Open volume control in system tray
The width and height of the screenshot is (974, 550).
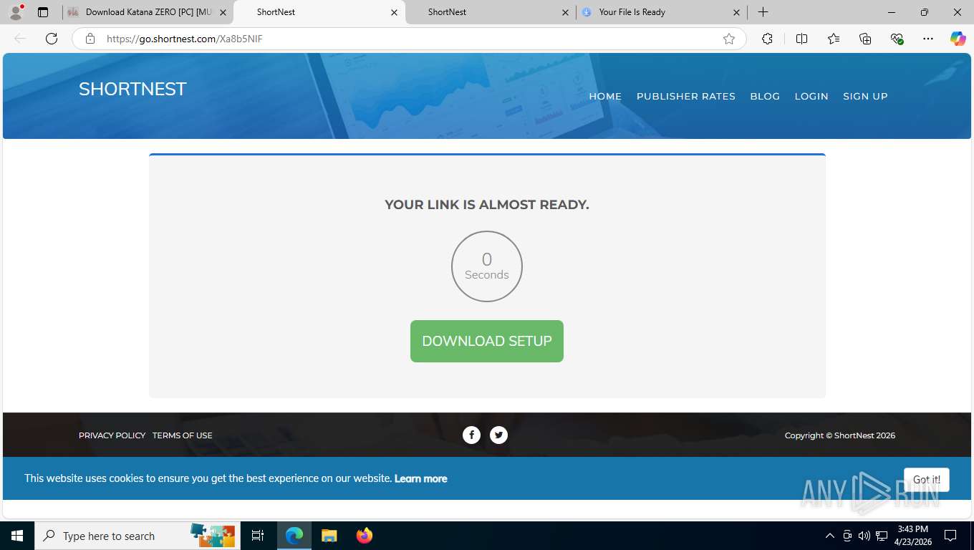click(864, 536)
